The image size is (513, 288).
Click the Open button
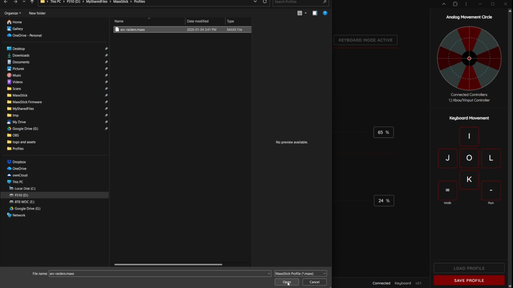coord(287,282)
